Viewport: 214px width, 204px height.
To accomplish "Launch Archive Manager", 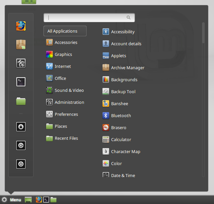I will coord(123,68).
